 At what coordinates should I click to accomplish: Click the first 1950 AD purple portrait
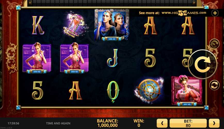click(37, 58)
